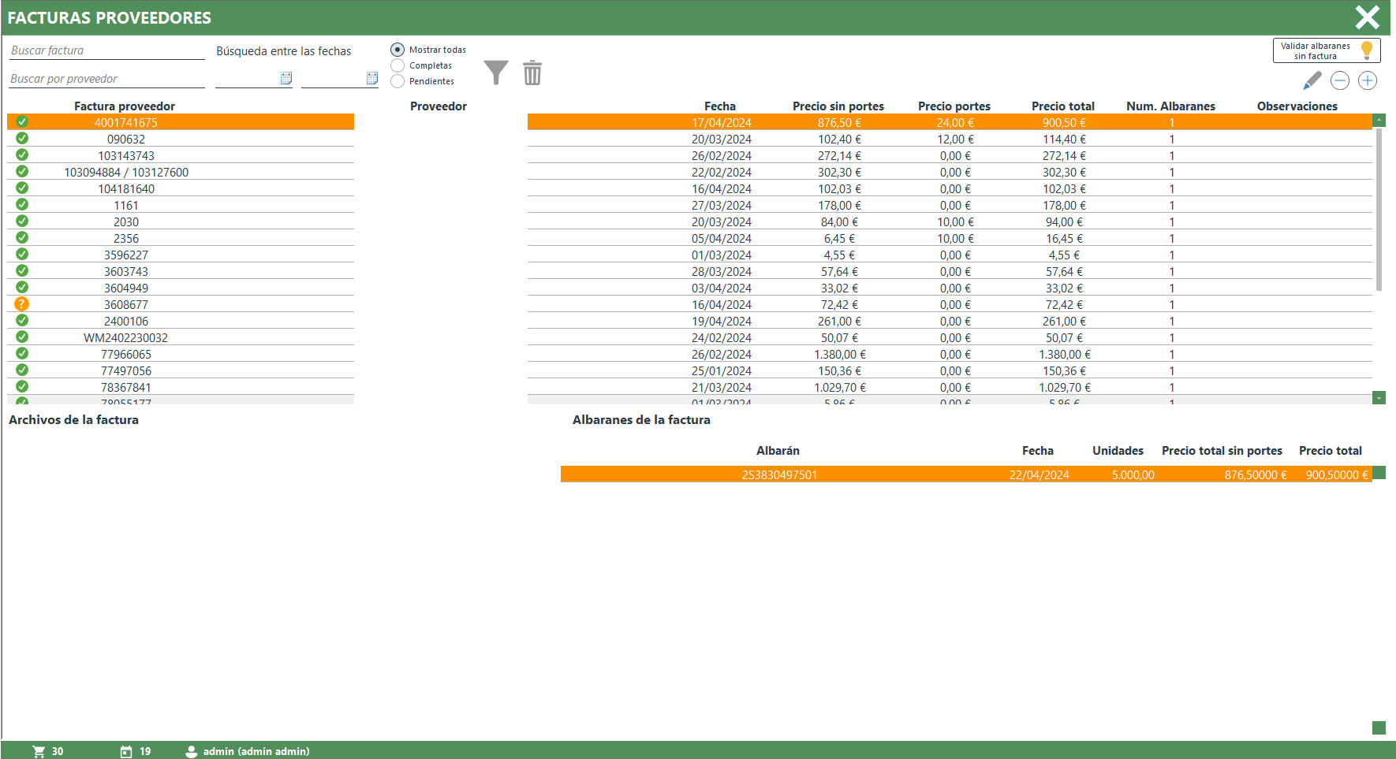Sort by 'Precio total' column header
This screenshot has height=759, width=1396.
[1062, 106]
